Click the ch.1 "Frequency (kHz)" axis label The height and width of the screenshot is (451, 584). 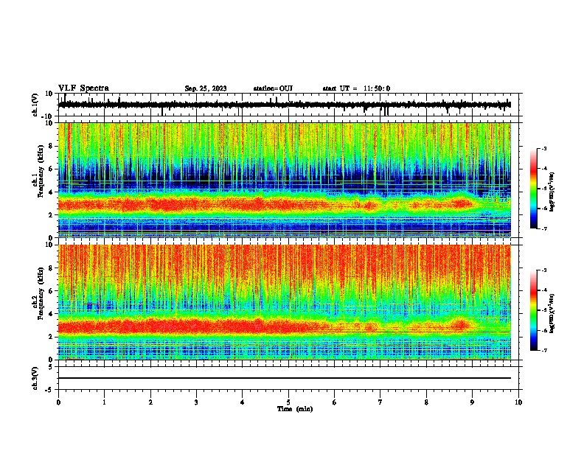coord(41,172)
